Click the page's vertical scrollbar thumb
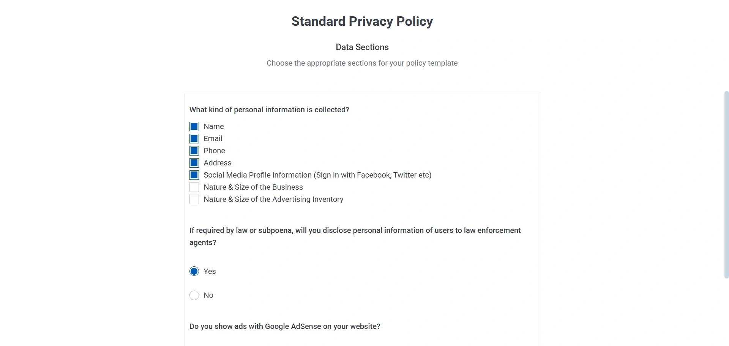The width and height of the screenshot is (729, 346). pos(726,184)
